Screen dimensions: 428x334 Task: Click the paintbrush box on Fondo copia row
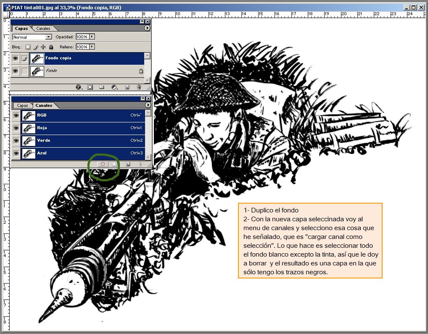pos(24,58)
